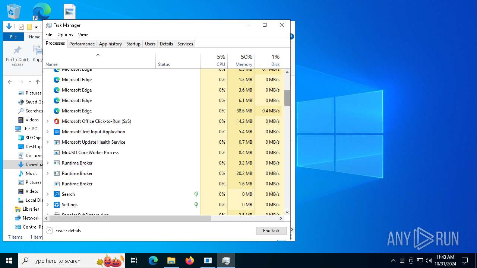Click Pin to Quick access in File Explorer
This screenshot has height=268, width=477.
(x=17, y=57)
